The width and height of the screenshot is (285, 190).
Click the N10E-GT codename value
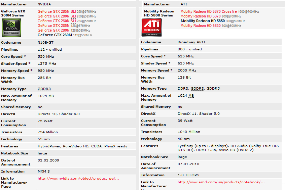[45, 43]
